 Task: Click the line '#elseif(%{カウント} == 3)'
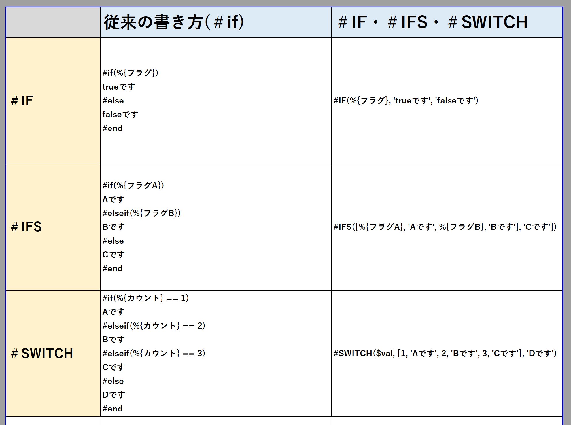[154, 353]
